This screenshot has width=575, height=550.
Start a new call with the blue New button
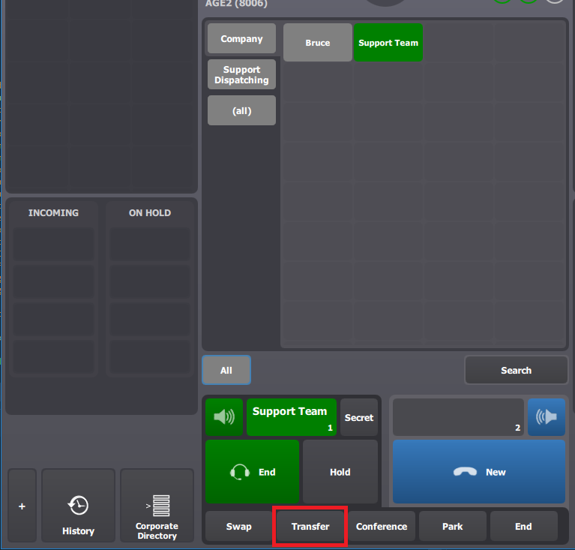479,471
